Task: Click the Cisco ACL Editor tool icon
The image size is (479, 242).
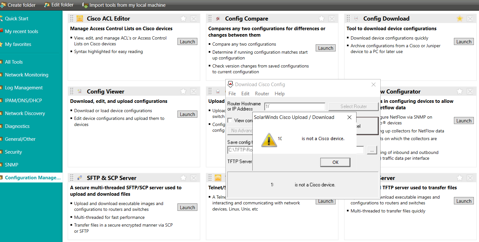Action: pyautogui.click(x=80, y=19)
